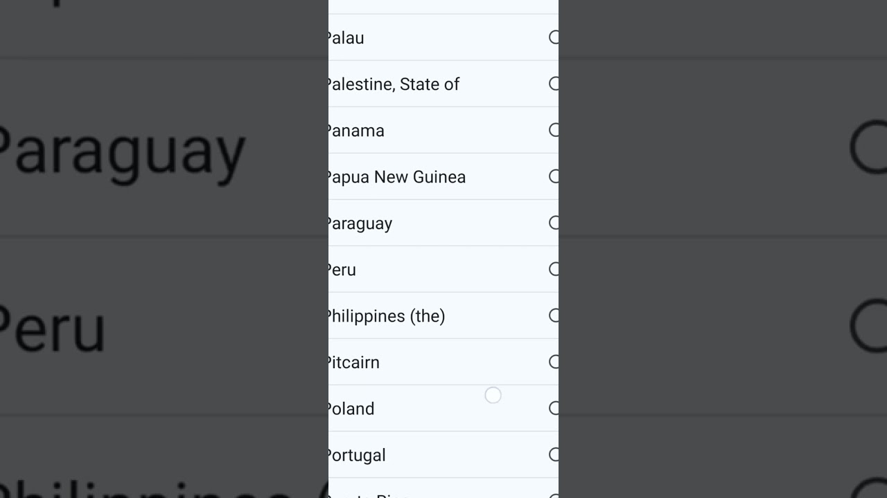Viewport: 887px width, 498px height.
Task: Select the Palestine, State of radio button
Action: (554, 84)
